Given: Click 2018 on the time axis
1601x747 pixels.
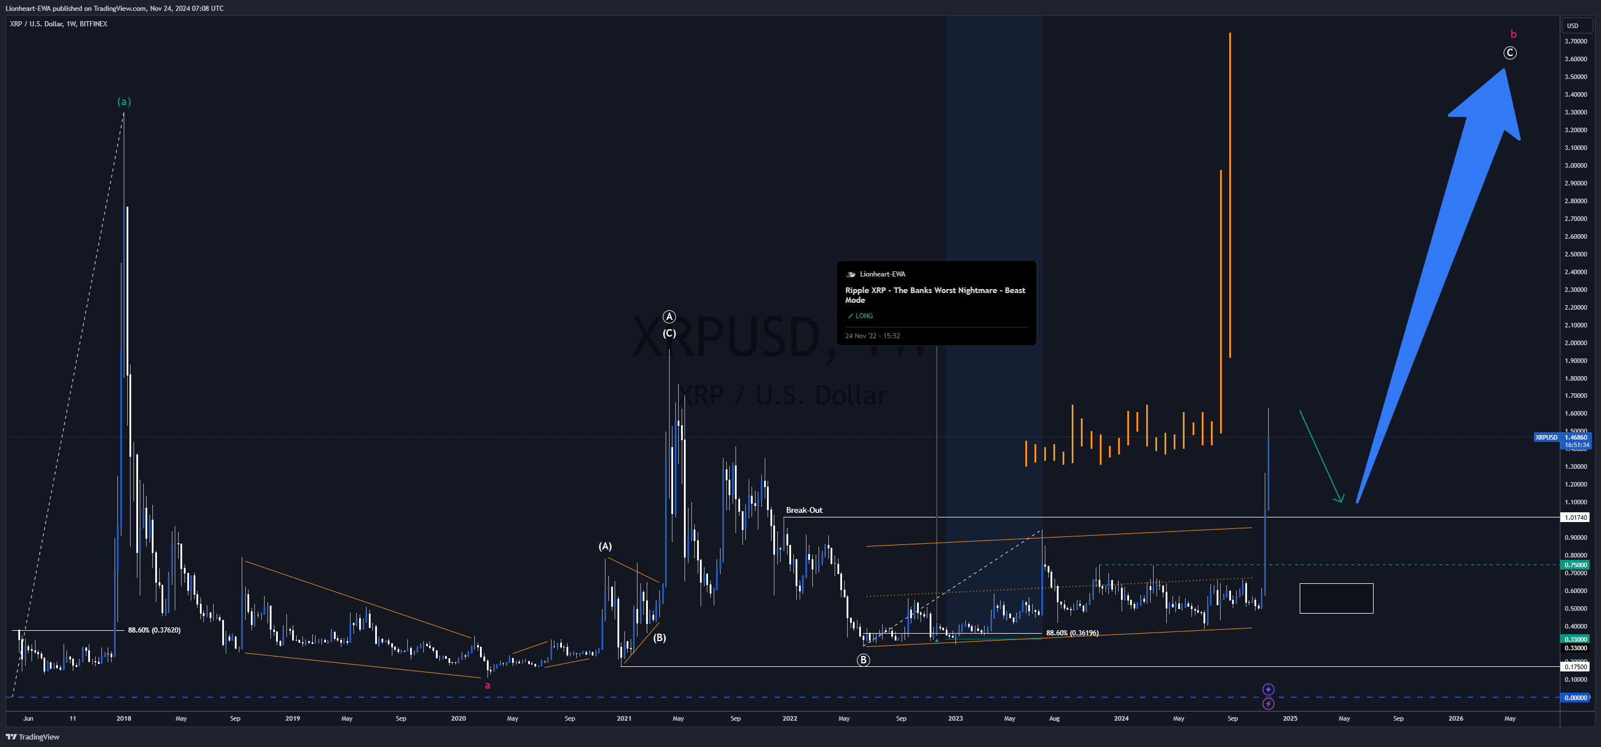Looking at the screenshot, I should click(124, 718).
